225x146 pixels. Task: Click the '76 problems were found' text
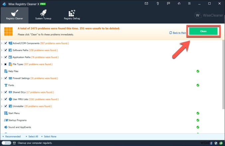tap(45, 57)
